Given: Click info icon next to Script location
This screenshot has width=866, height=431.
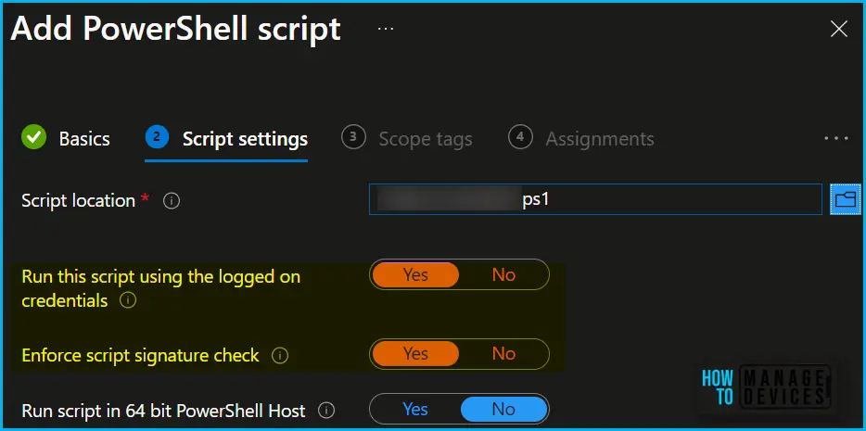Looking at the screenshot, I should tap(172, 201).
